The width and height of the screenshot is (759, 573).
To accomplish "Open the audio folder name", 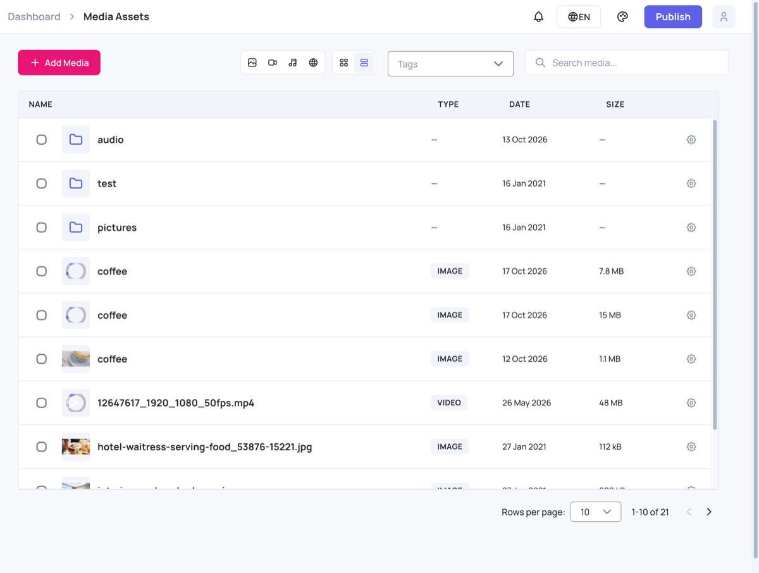I will (x=111, y=140).
